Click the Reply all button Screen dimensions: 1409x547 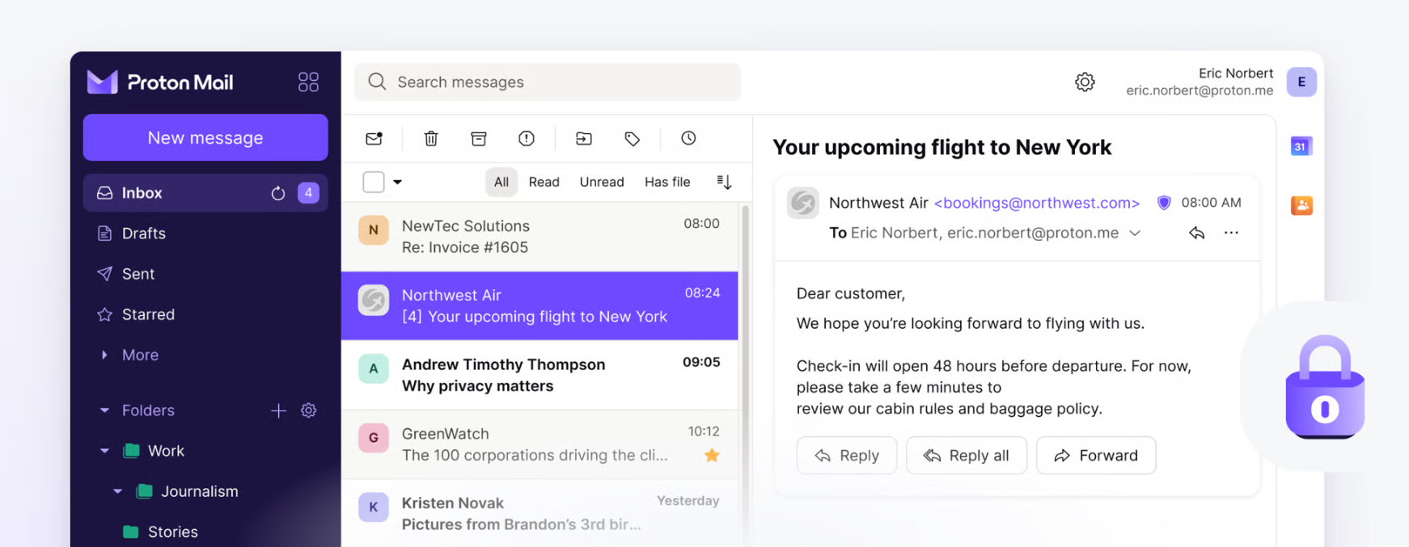[x=967, y=456]
